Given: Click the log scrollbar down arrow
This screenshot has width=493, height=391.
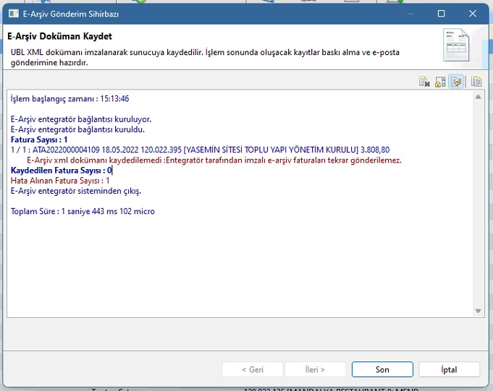Looking at the screenshot, I should click(478, 311).
